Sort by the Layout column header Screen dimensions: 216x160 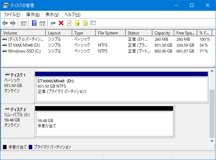point(59,33)
